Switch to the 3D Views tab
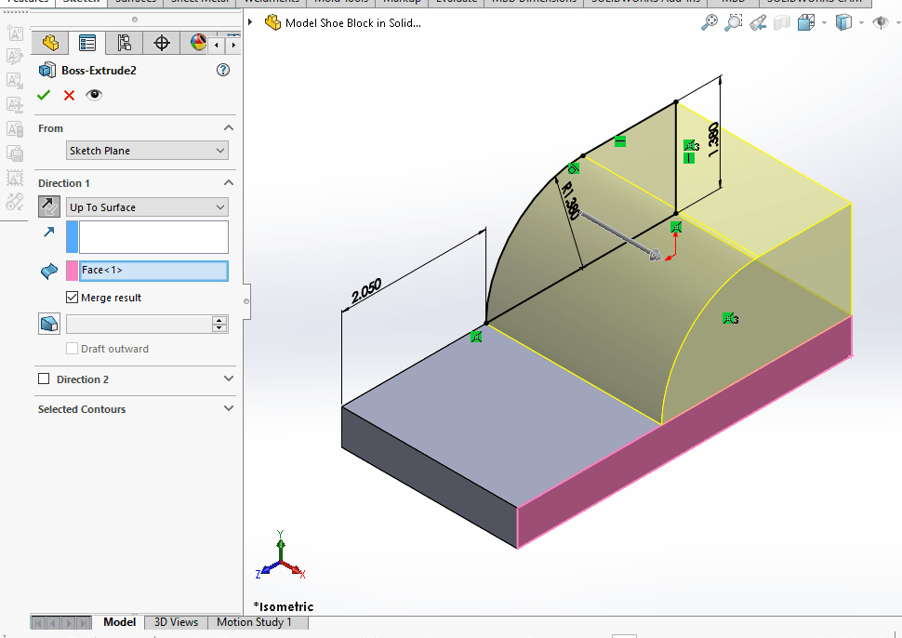Image resolution: width=902 pixels, height=638 pixels. (176, 622)
